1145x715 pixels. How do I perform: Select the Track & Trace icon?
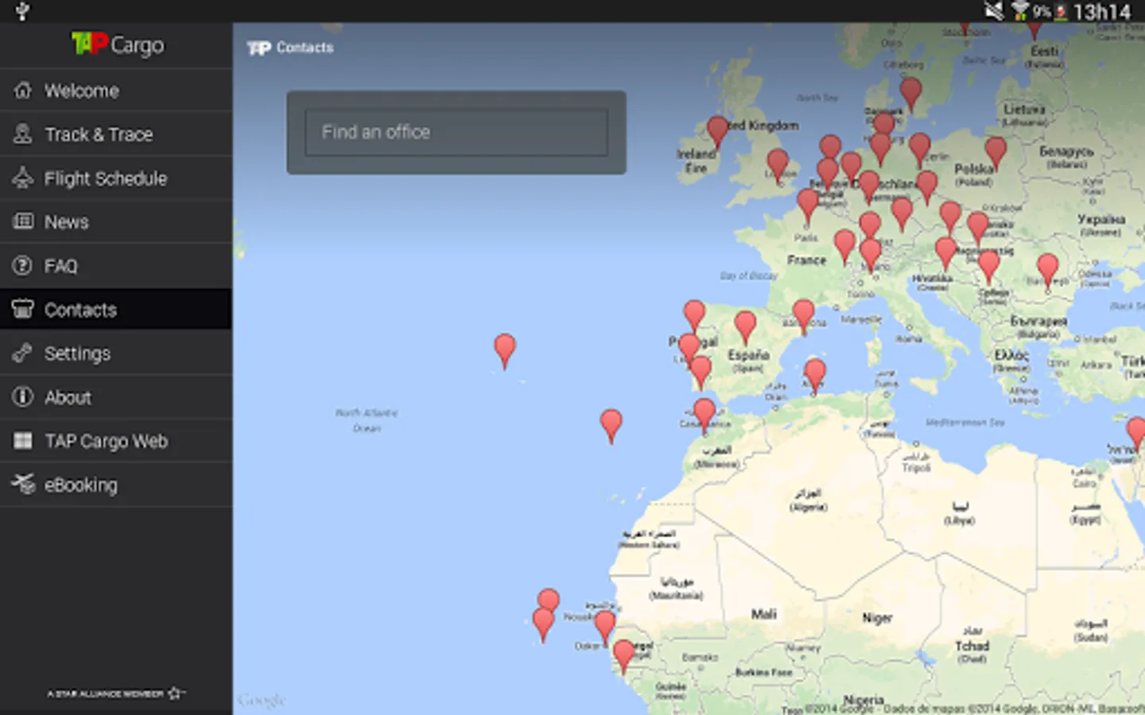pos(23,134)
